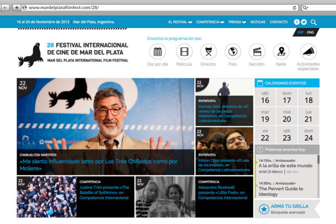Click the Armá tu grilla star icon

[x=264, y=209]
